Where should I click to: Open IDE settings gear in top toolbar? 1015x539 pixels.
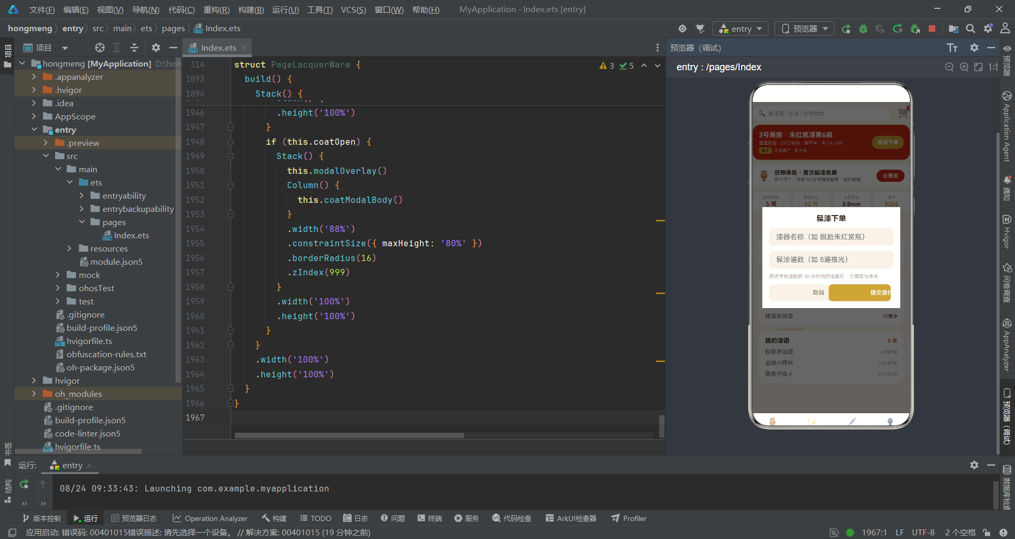(988, 29)
